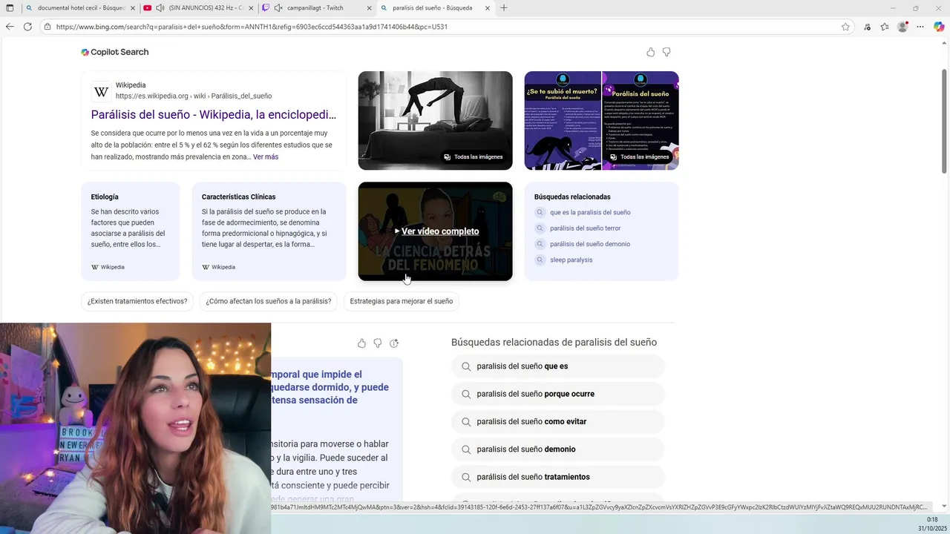950x534 pixels.
Task: Unmute the YouTube tab's speaker icon
Action: pyautogui.click(x=160, y=8)
